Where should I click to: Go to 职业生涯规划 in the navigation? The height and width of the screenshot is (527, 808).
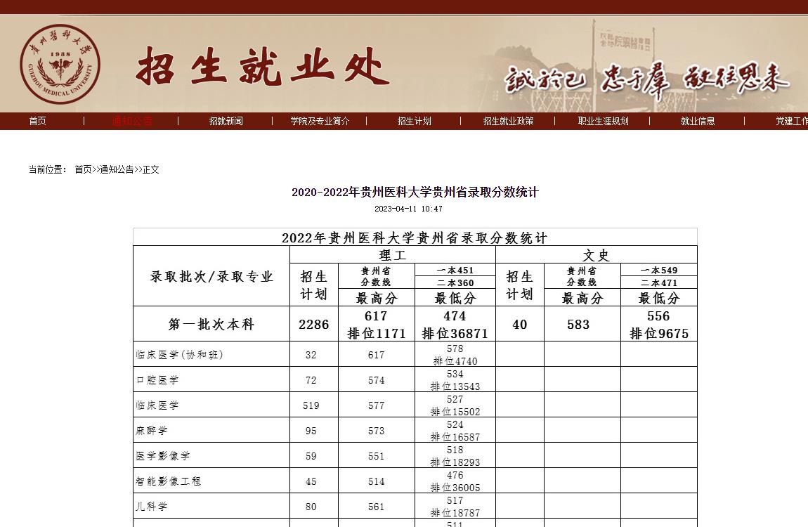coord(603,121)
